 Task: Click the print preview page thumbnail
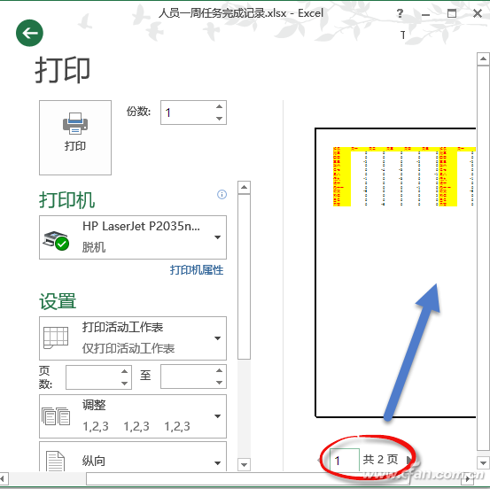click(395, 273)
